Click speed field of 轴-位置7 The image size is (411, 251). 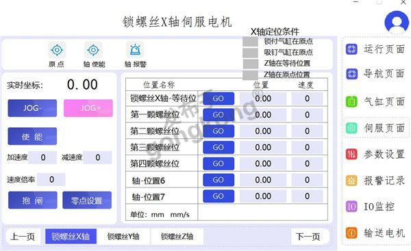coord(307,196)
